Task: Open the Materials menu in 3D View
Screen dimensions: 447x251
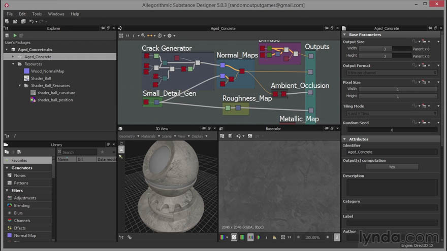Action: [150, 136]
